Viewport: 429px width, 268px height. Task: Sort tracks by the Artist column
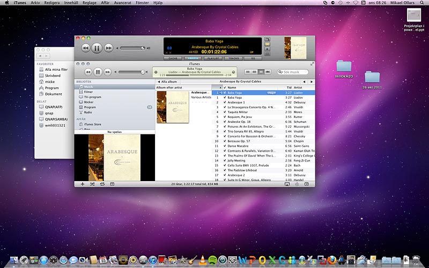point(304,87)
